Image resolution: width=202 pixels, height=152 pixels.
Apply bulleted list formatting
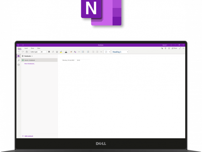[83, 52]
